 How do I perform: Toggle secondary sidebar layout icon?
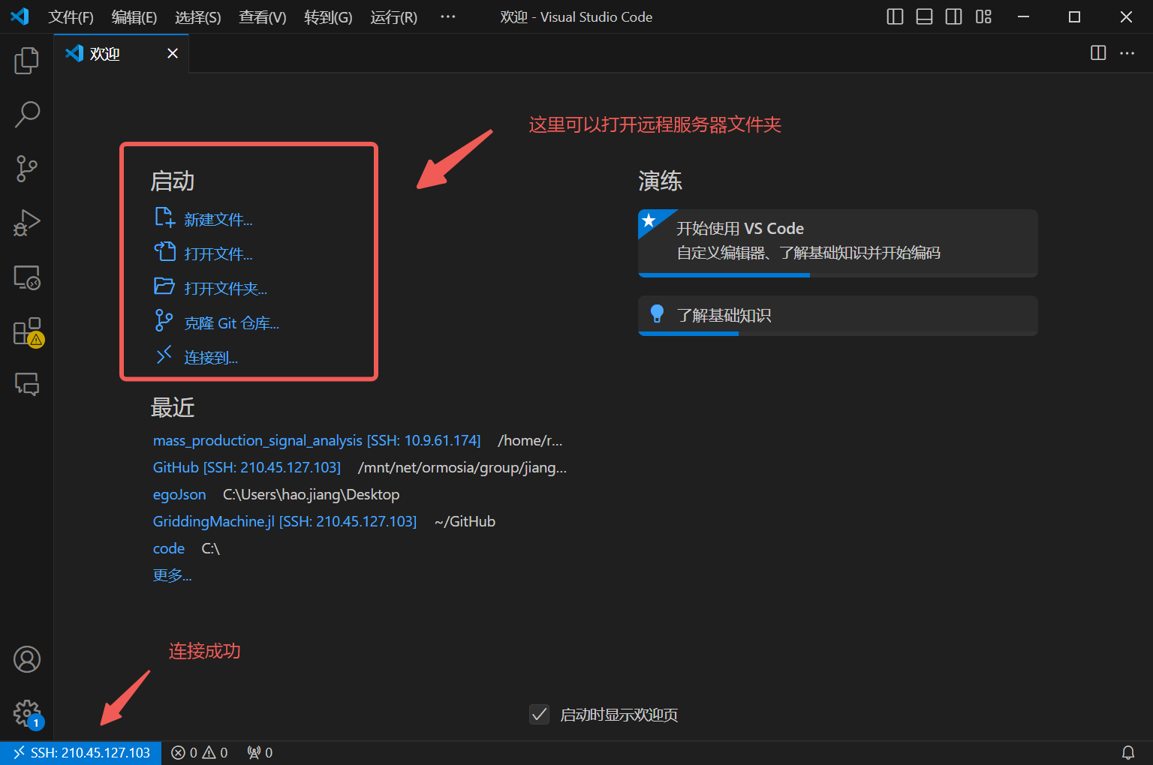click(953, 16)
